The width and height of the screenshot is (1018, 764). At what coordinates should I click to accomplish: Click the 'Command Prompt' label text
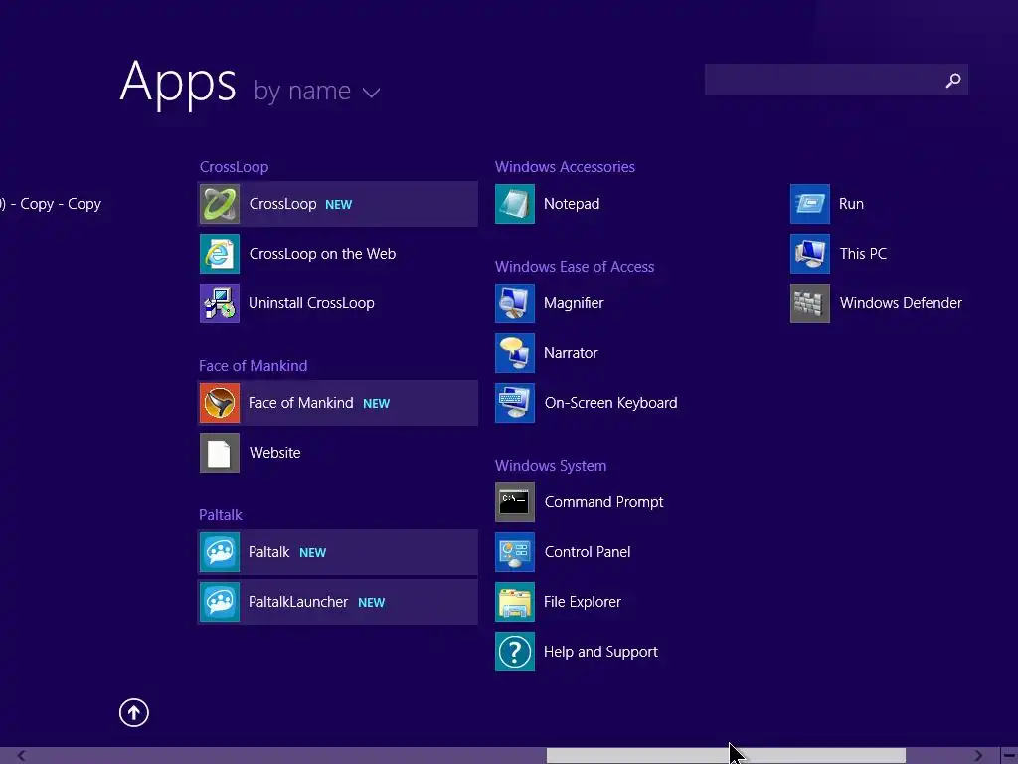click(x=603, y=502)
